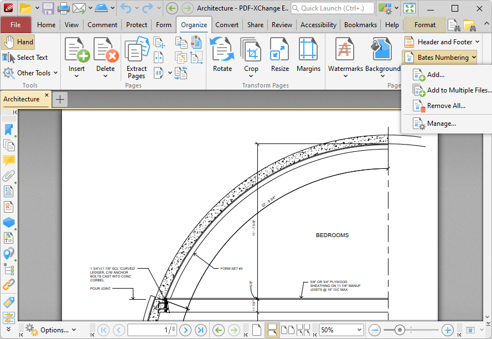Image resolution: width=492 pixels, height=339 pixels.
Task: Click the Redo arrow
Action: coord(147,8)
